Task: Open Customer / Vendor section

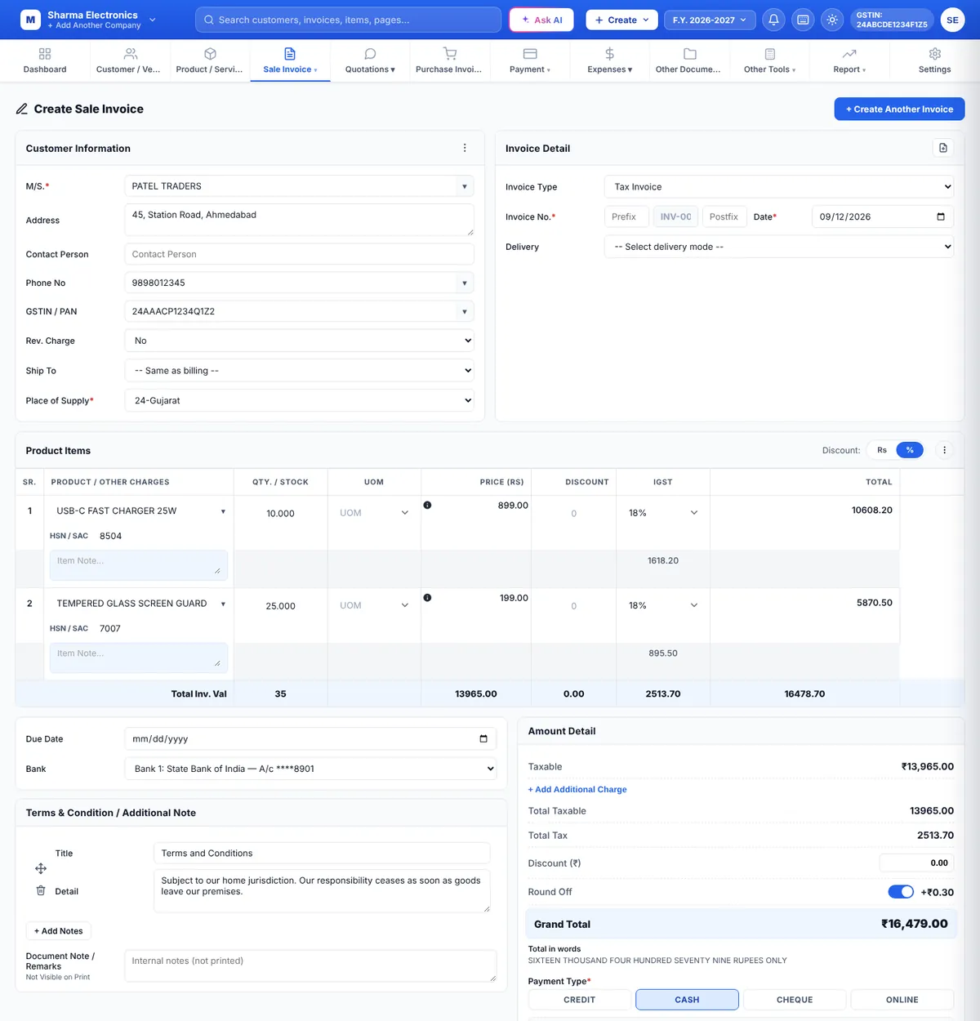Action: (x=128, y=60)
